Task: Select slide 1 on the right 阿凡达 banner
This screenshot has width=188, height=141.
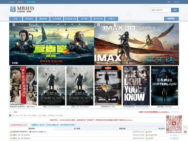Action: tap(96, 25)
